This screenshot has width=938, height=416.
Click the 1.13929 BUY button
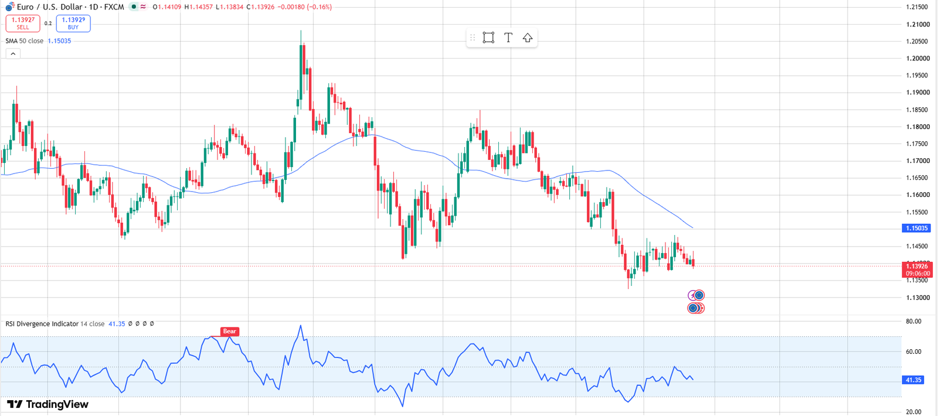click(x=73, y=23)
